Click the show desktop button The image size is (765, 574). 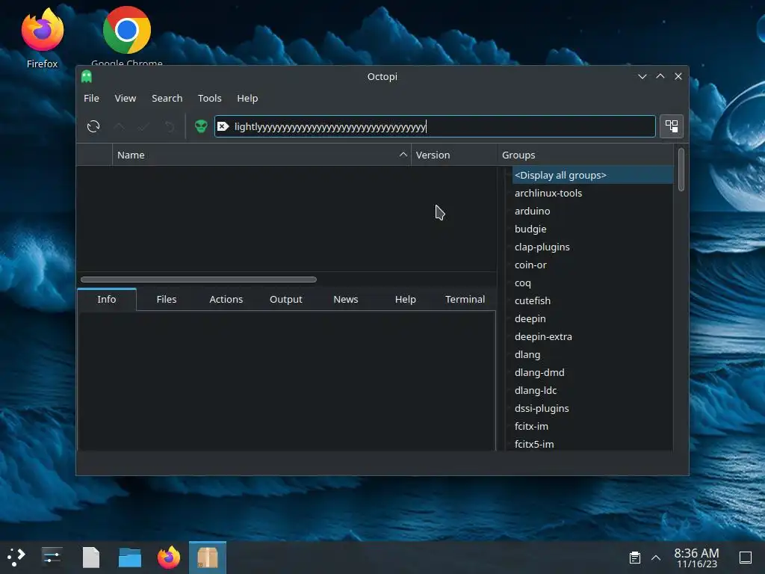(x=746, y=558)
